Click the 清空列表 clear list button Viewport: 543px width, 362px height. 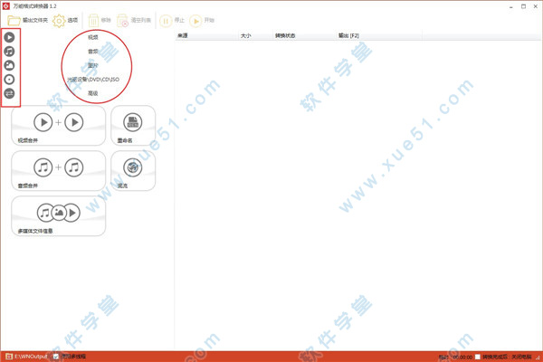click(x=134, y=20)
